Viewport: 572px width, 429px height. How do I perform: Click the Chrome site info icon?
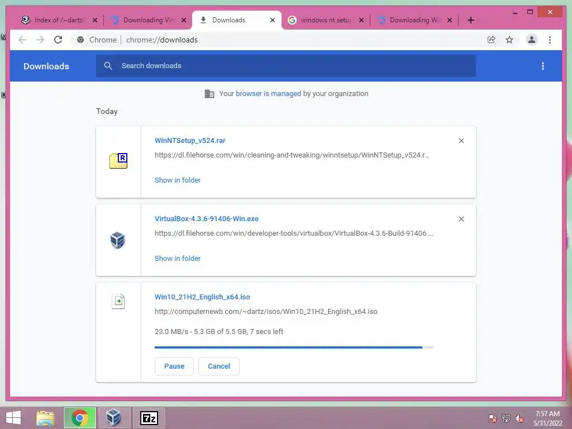(x=80, y=40)
